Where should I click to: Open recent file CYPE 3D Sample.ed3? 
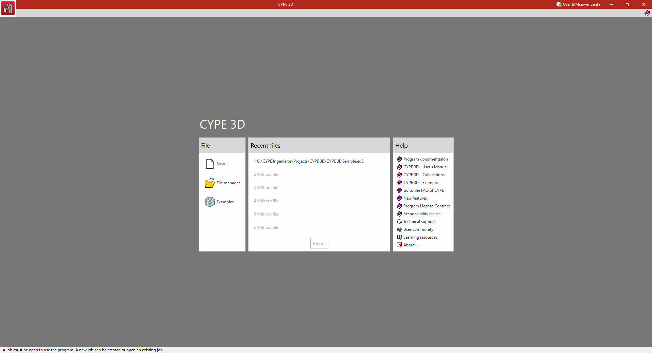pyautogui.click(x=309, y=161)
